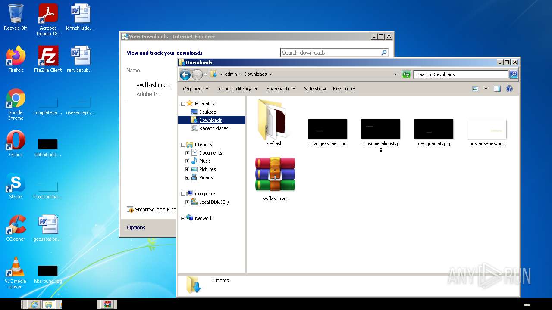Expand Pictures library node

click(x=187, y=169)
